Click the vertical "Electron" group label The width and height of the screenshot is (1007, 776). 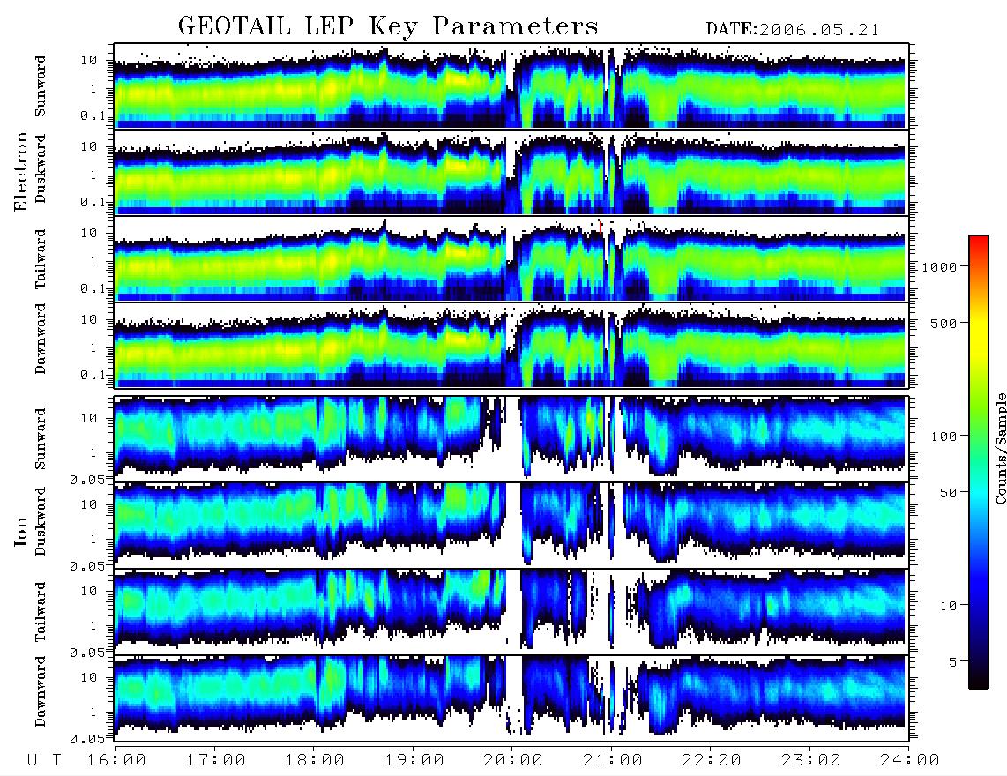click(21, 172)
